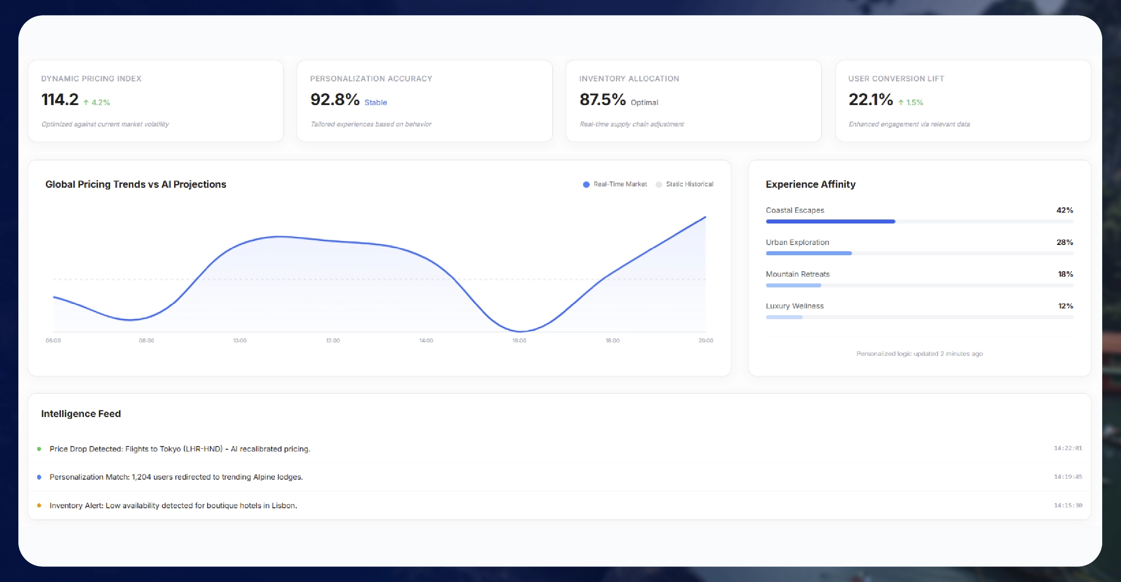
Task: Click the orange dot beside Inventory Alert entry
Action: coord(39,506)
